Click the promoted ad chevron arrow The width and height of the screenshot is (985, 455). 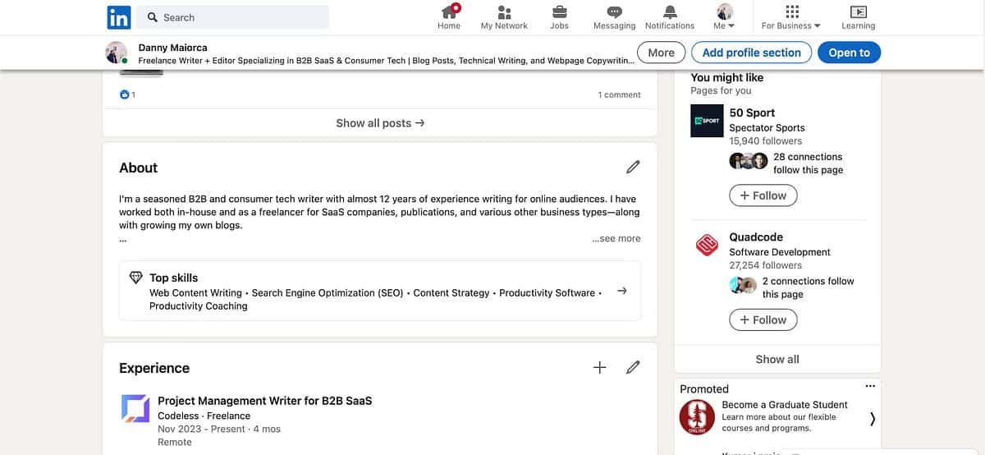(x=872, y=419)
